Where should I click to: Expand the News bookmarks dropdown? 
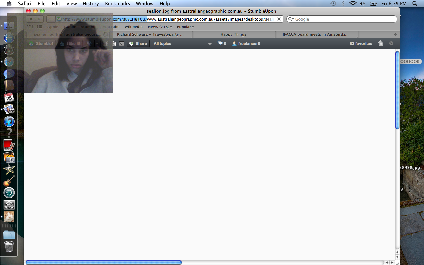click(x=160, y=27)
